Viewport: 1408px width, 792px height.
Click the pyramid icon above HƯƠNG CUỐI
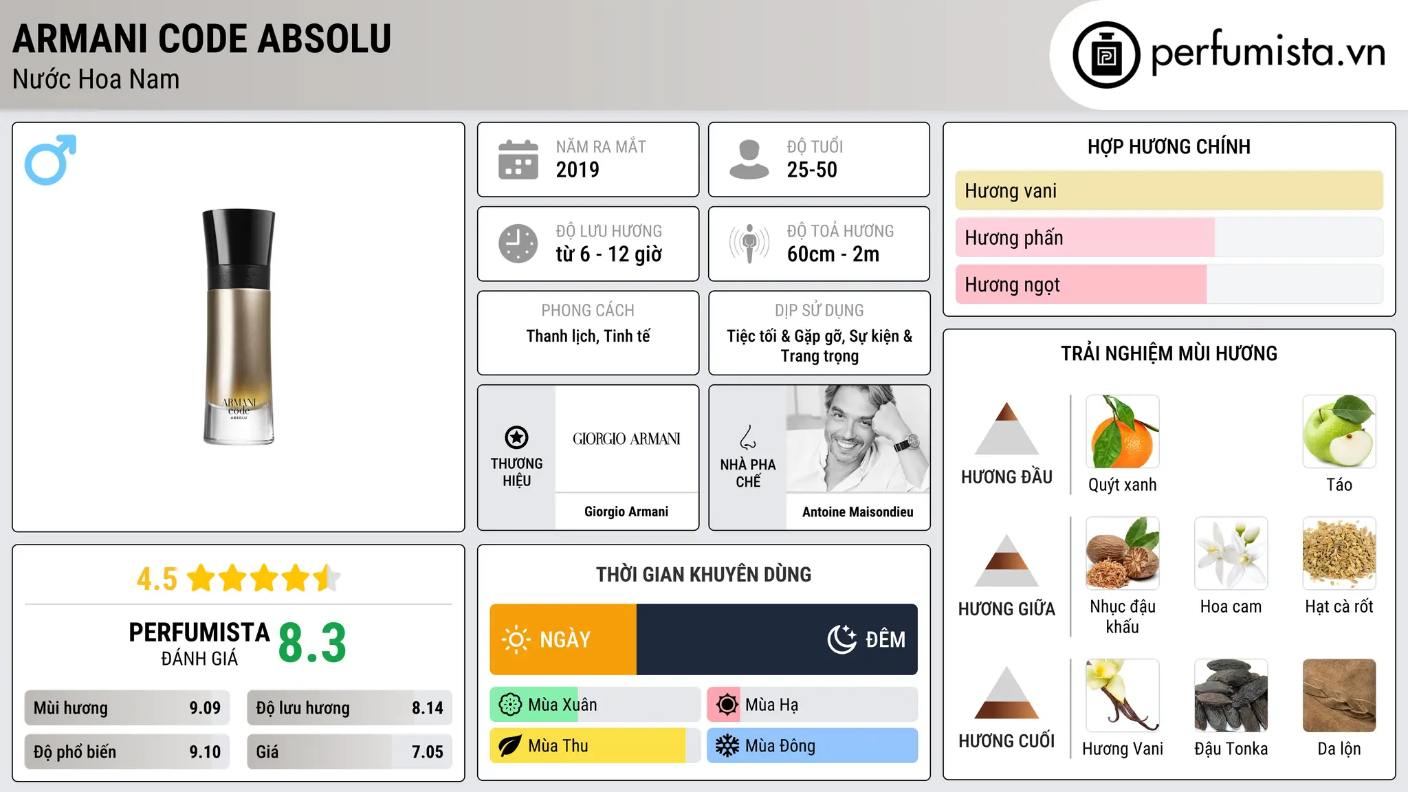pos(1006,692)
